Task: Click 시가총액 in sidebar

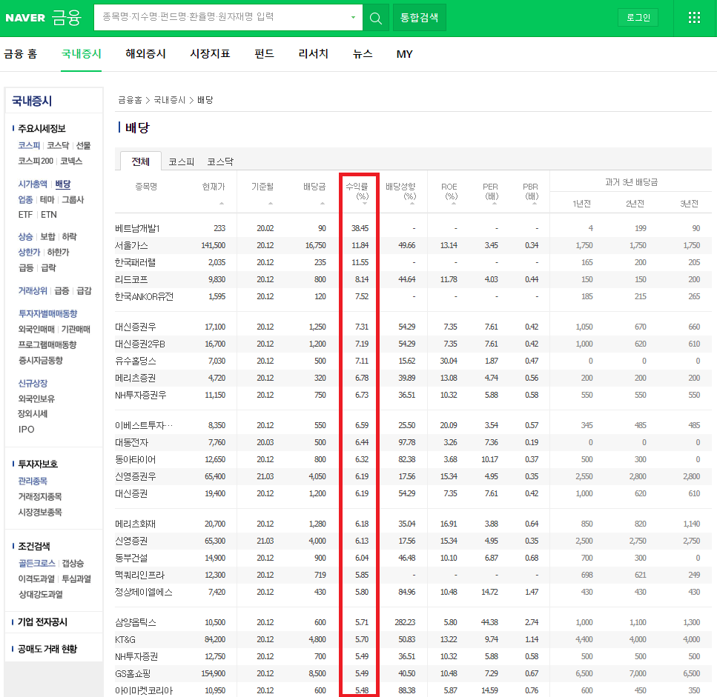Action: pos(33,184)
